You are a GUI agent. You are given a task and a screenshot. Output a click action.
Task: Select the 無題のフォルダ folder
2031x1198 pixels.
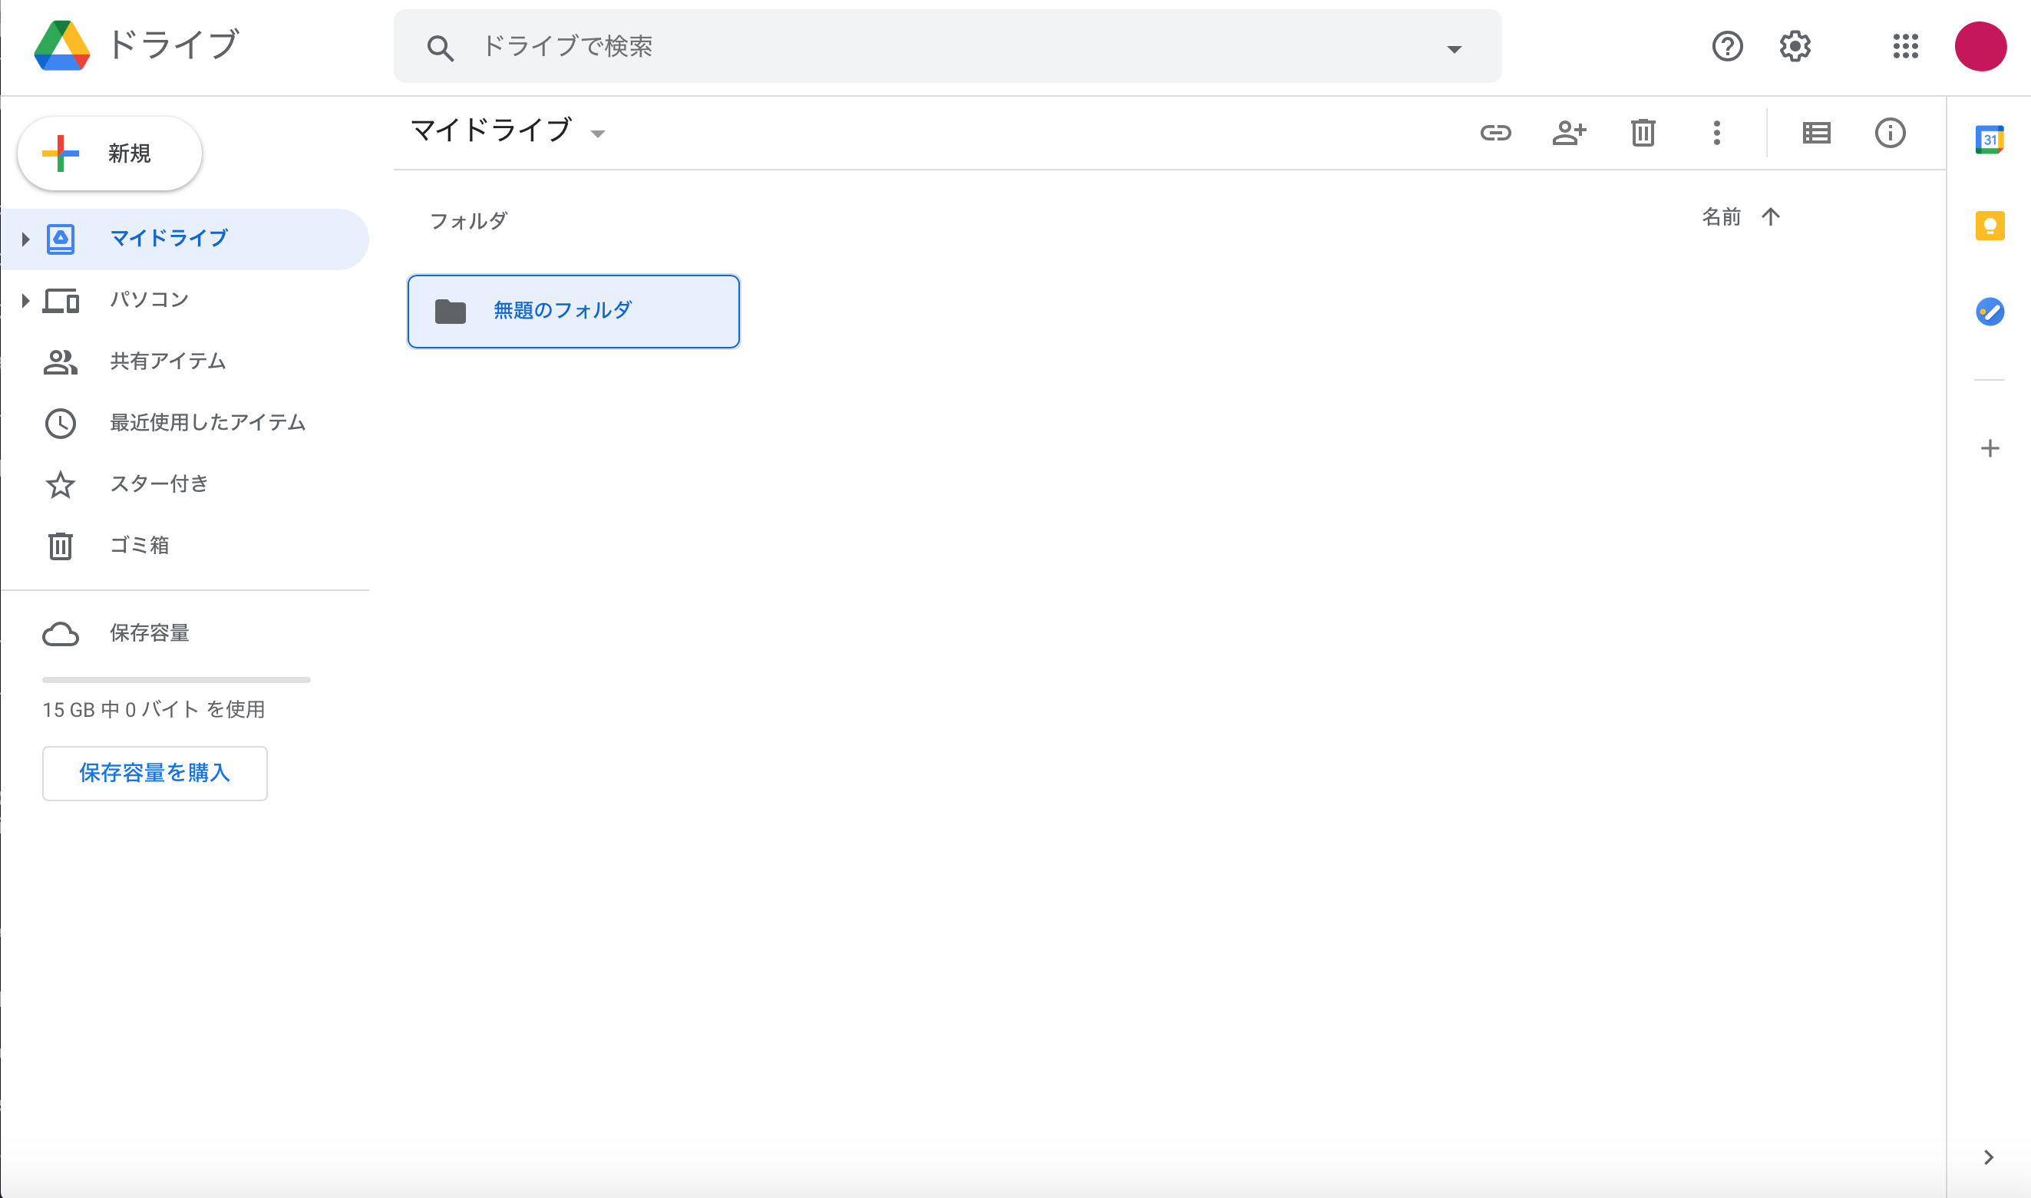coord(573,312)
